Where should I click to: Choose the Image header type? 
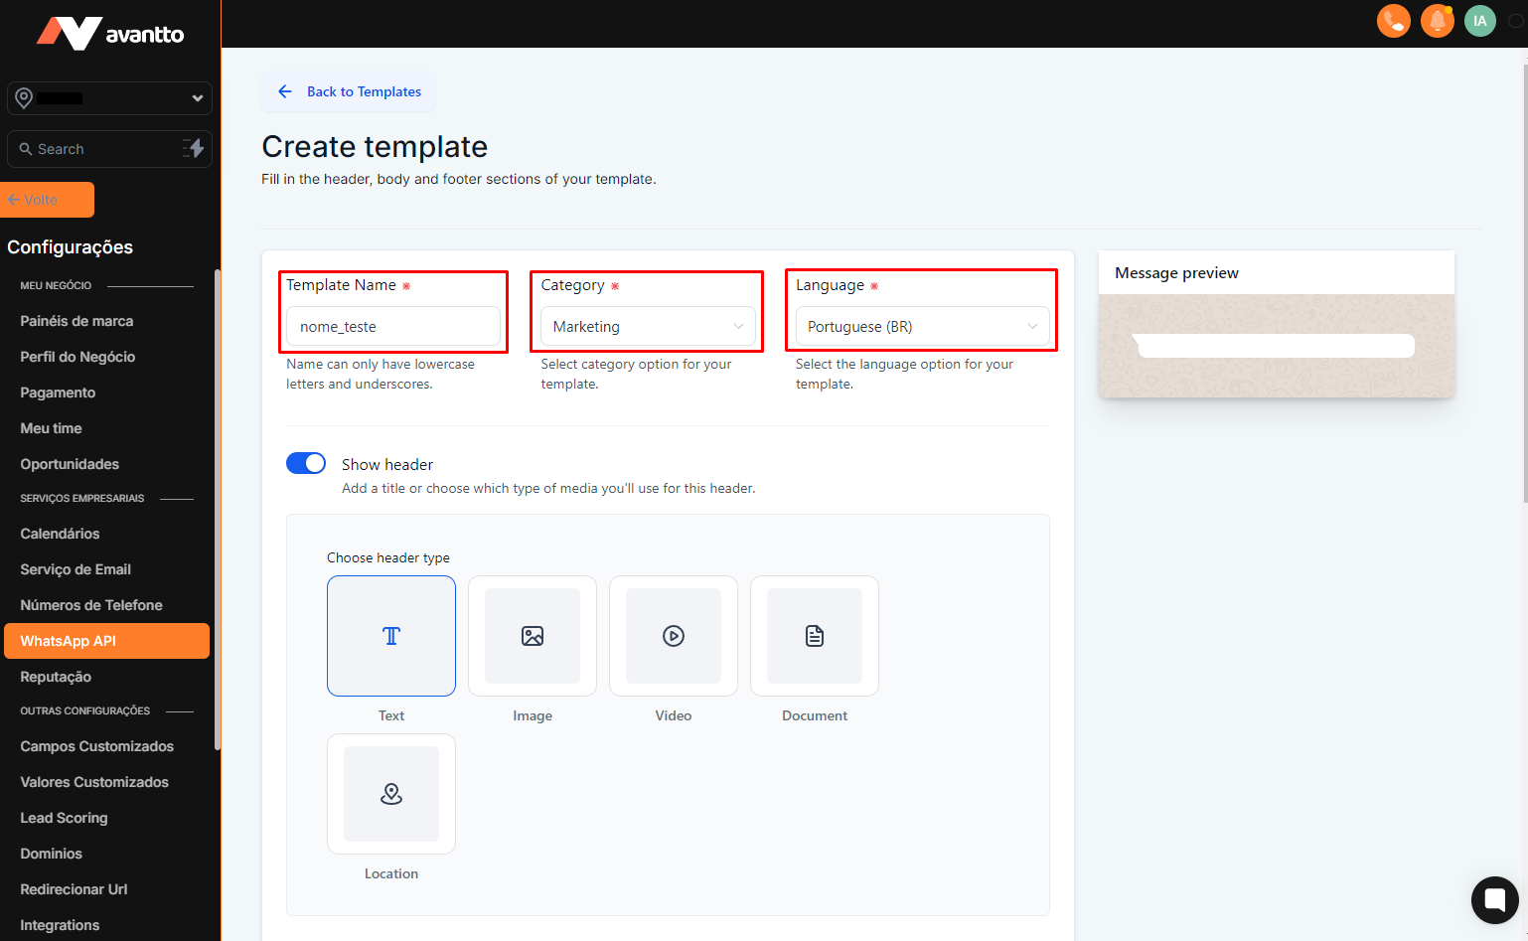(x=533, y=636)
